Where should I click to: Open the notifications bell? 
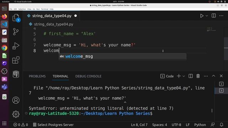coord(222,124)
